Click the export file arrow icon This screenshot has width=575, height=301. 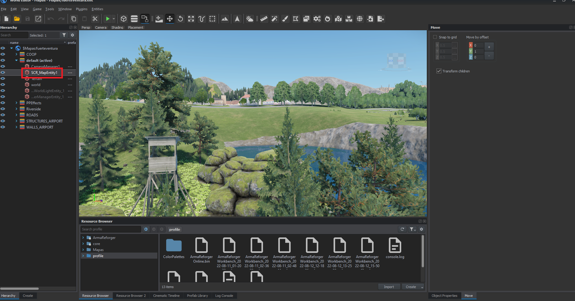(381, 19)
